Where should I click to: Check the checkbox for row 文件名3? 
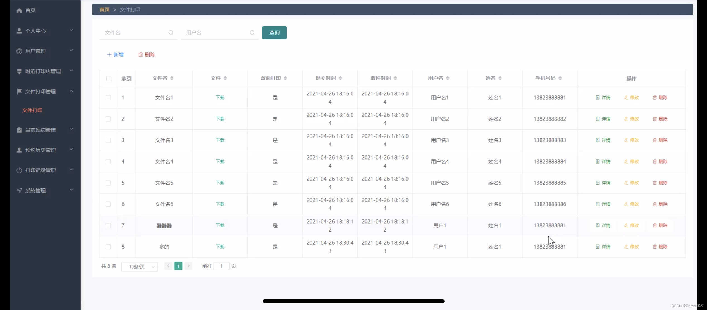(108, 140)
